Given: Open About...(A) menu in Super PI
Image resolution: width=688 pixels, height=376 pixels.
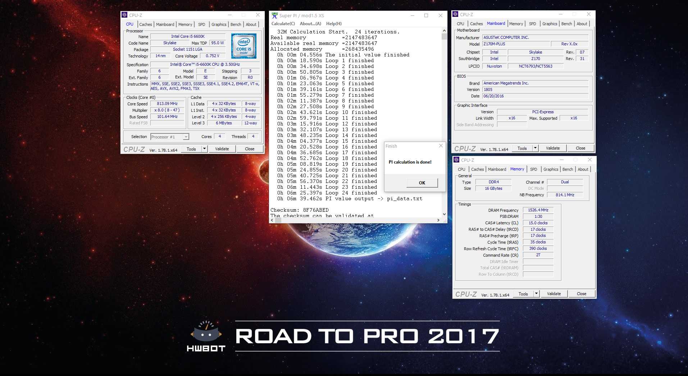Looking at the screenshot, I should (310, 24).
